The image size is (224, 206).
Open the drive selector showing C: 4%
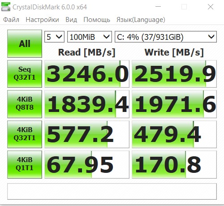point(166,37)
